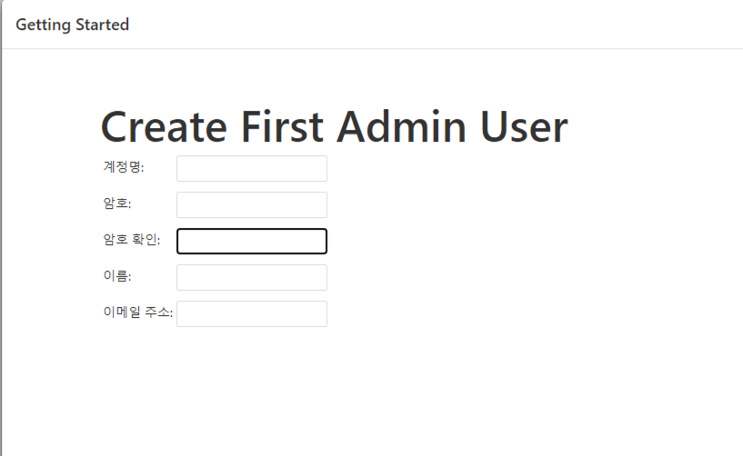Screen dimensions: 743x456
Task: Click the 주소 word in email label
Action: pos(159,312)
